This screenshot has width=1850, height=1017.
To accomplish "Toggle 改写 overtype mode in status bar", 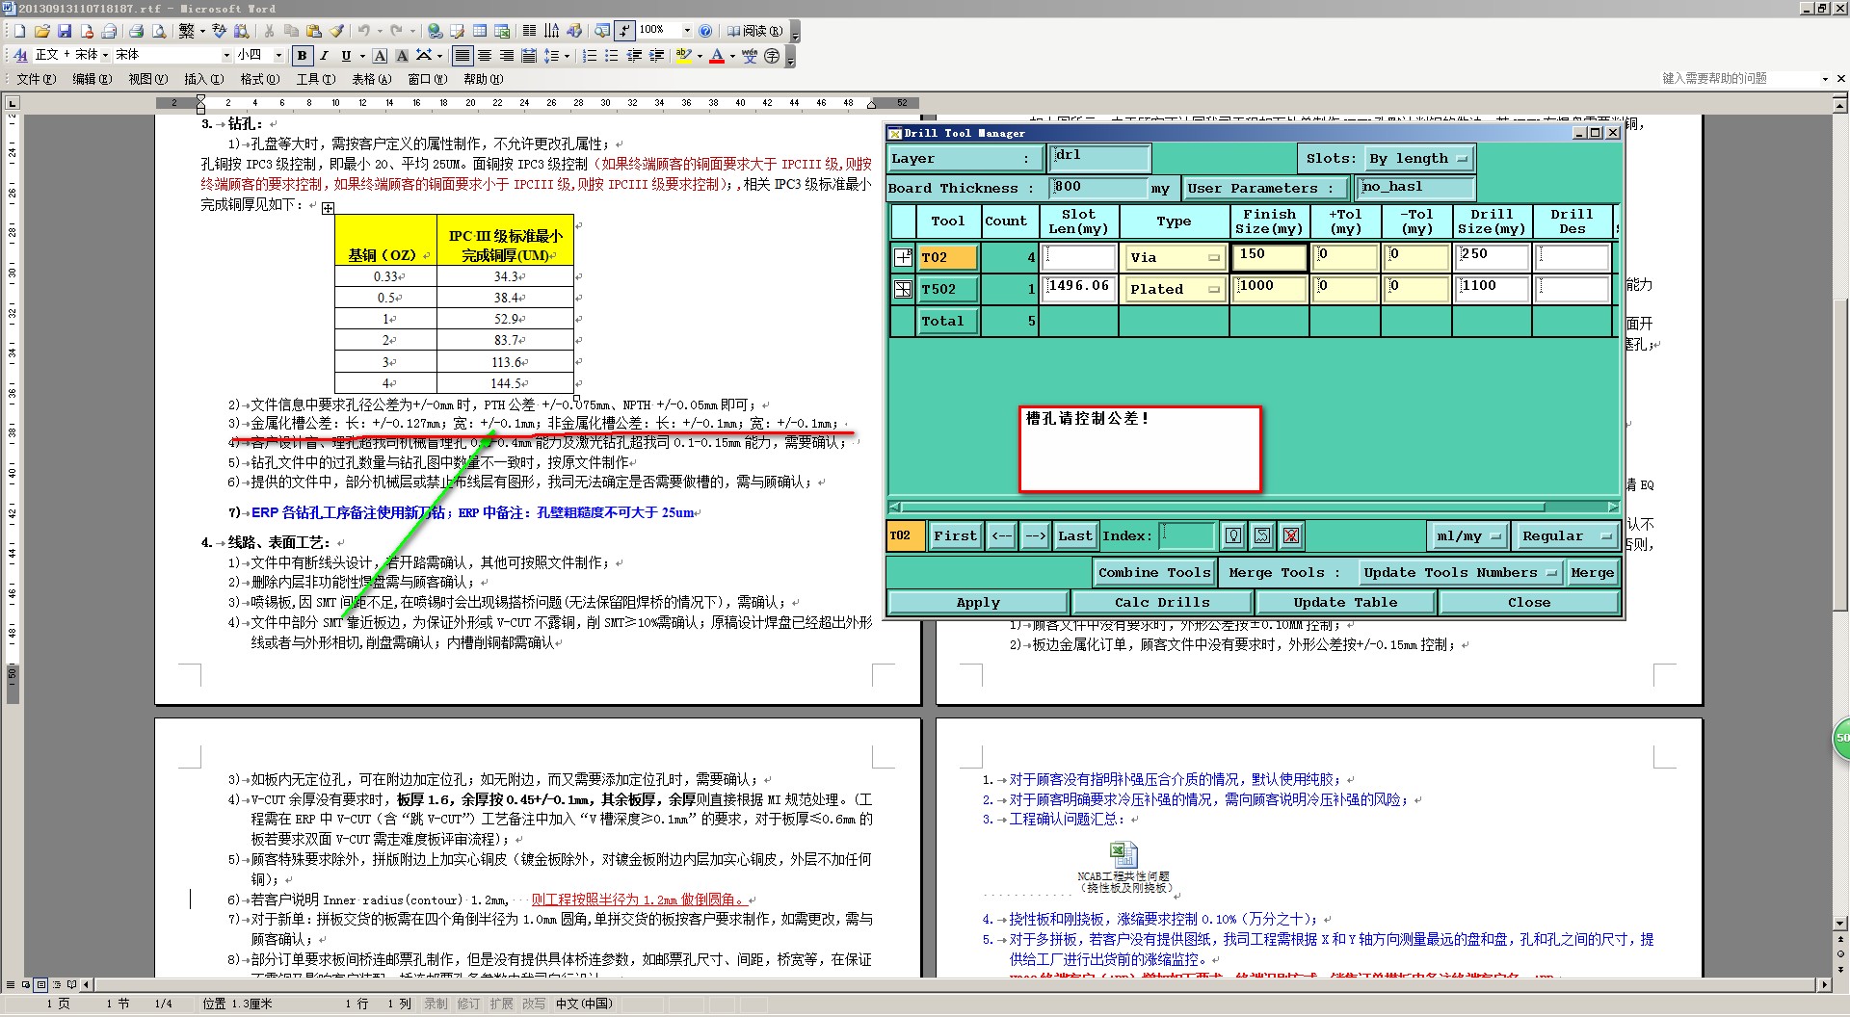I will point(534,1004).
